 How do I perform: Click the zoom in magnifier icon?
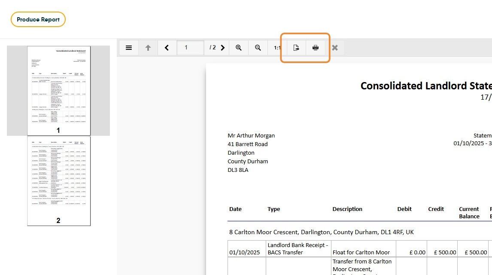tap(238, 48)
